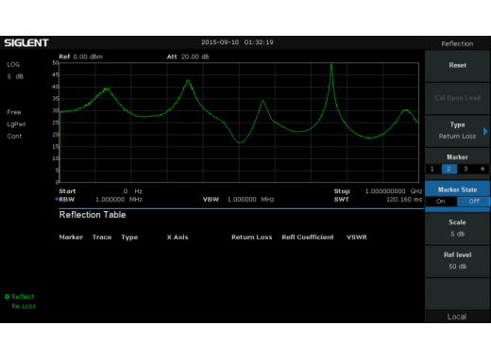491x358 pixels.
Task: Open the Type Return Loss menu
Action: (x=457, y=131)
